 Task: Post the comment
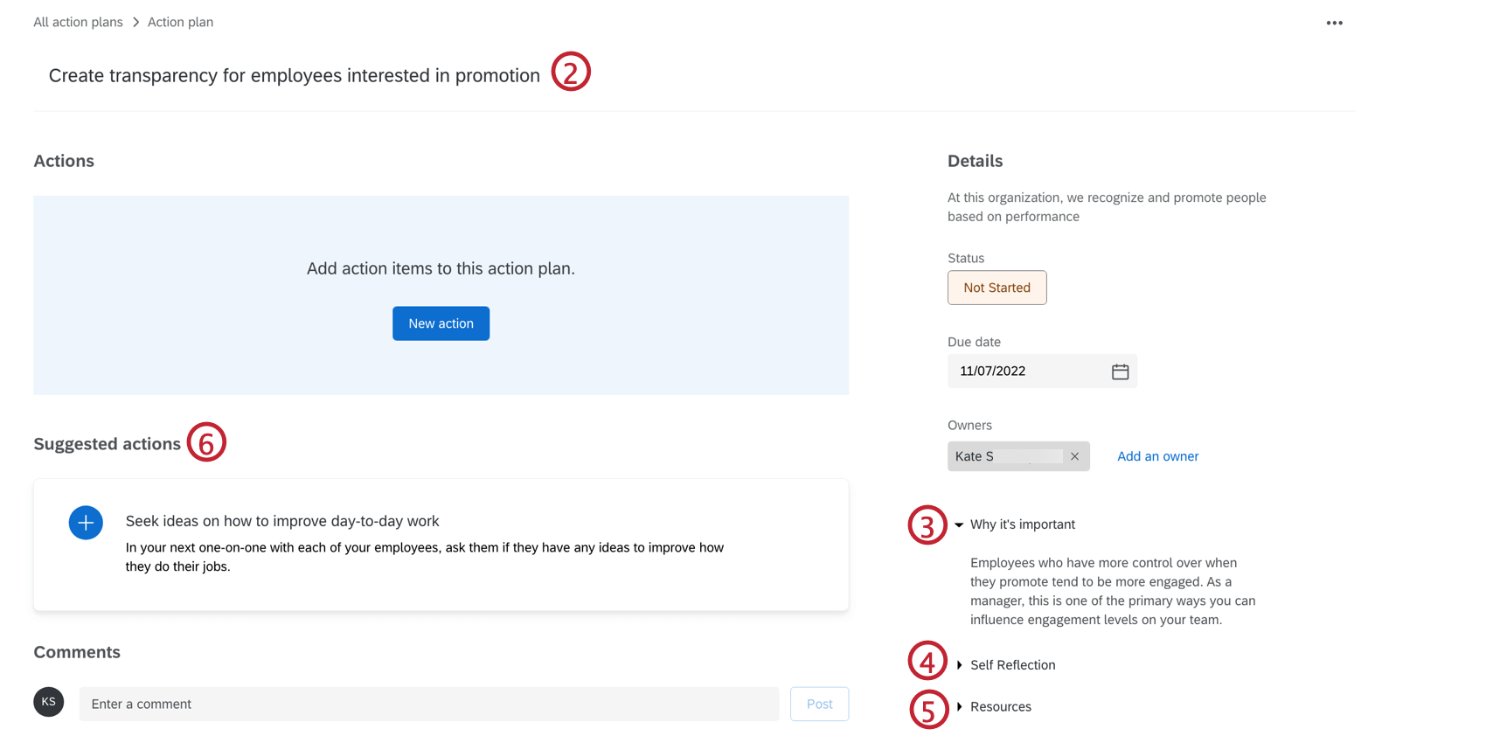[819, 704]
